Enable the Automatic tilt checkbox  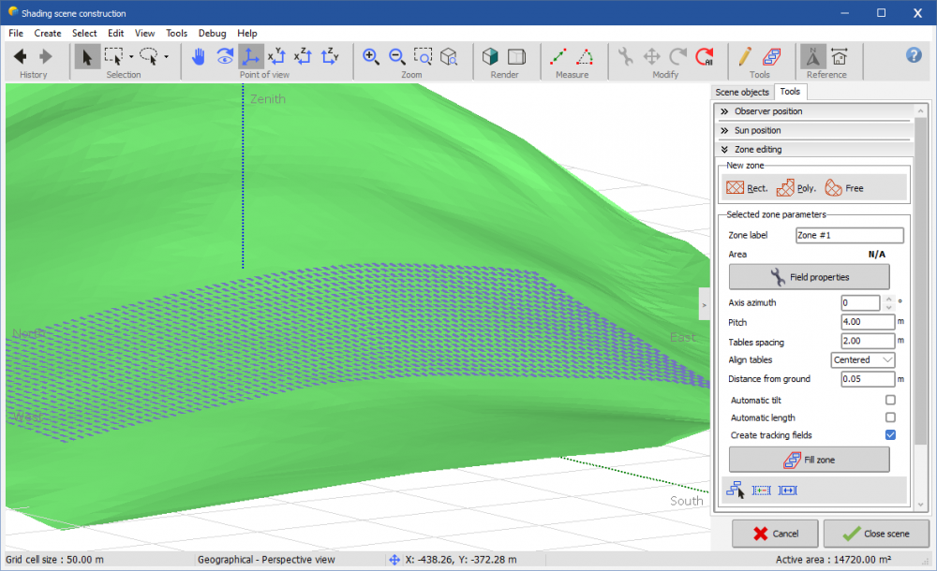(890, 400)
